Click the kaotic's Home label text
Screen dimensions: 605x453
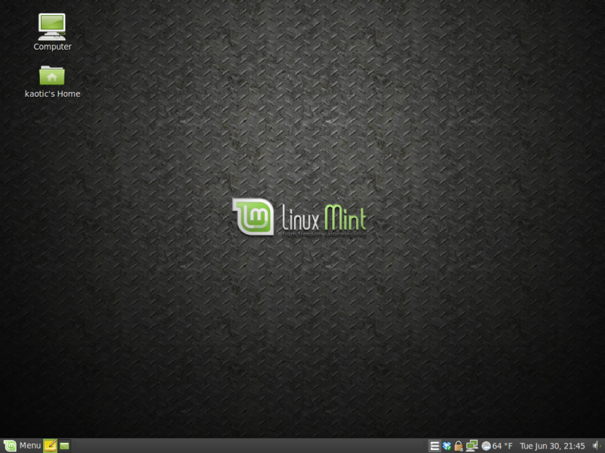point(51,94)
